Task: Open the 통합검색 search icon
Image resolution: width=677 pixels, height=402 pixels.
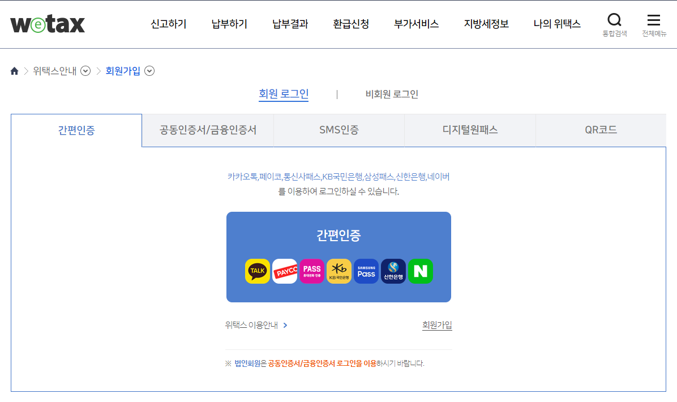Action: pyautogui.click(x=614, y=24)
